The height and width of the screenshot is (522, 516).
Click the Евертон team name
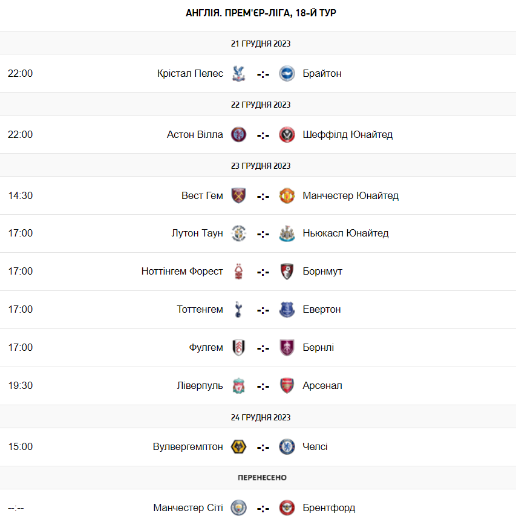pyautogui.click(x=322, y=310)
